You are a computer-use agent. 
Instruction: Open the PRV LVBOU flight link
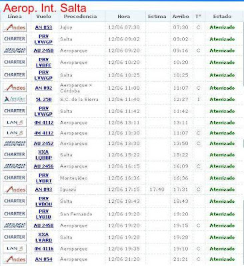tap(43, 201)
